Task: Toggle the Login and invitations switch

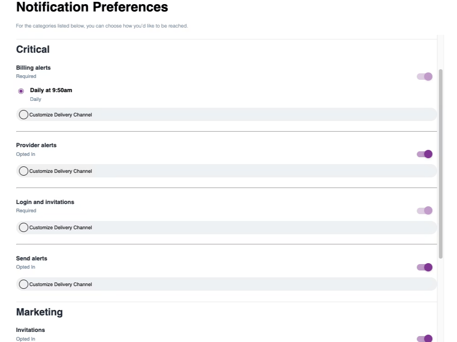Action: point(424,210)
